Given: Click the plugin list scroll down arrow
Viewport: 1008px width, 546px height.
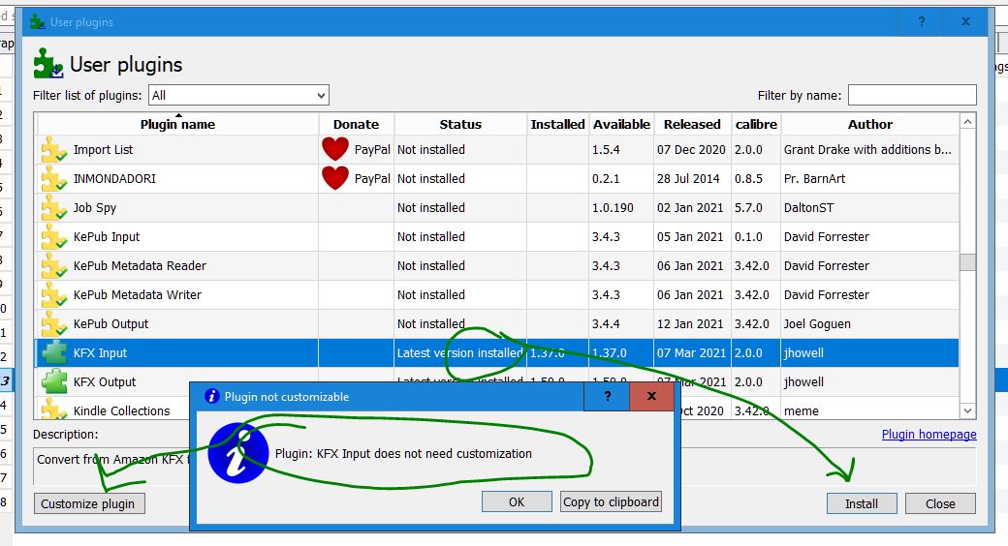Looking at the screenshot, I should [967, 410].
